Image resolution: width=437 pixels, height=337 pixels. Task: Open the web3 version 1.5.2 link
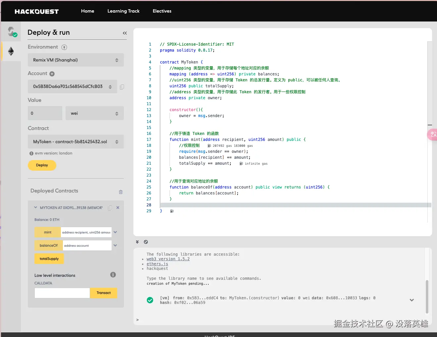coord(168,259)
